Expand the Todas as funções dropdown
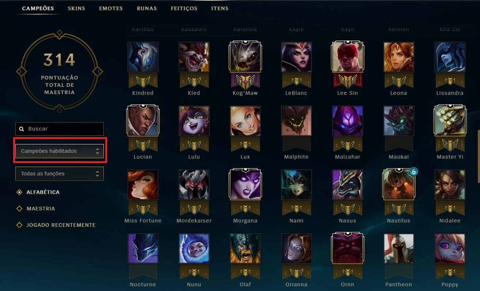This screenshot has height=291, width=480. (x=60, y=174)
